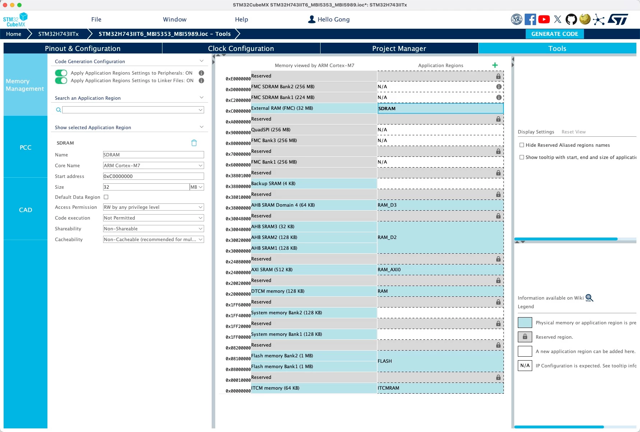Screen dimensions: 640x432
Task: Open the Access Permission dropdown
Action: coord(153,207)
